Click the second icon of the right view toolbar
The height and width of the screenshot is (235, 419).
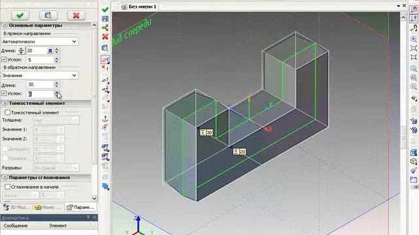[414, 18]
